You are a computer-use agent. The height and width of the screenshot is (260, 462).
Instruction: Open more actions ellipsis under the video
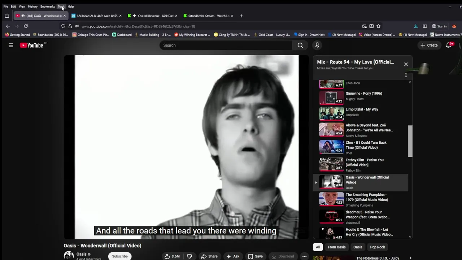point(305,256)
